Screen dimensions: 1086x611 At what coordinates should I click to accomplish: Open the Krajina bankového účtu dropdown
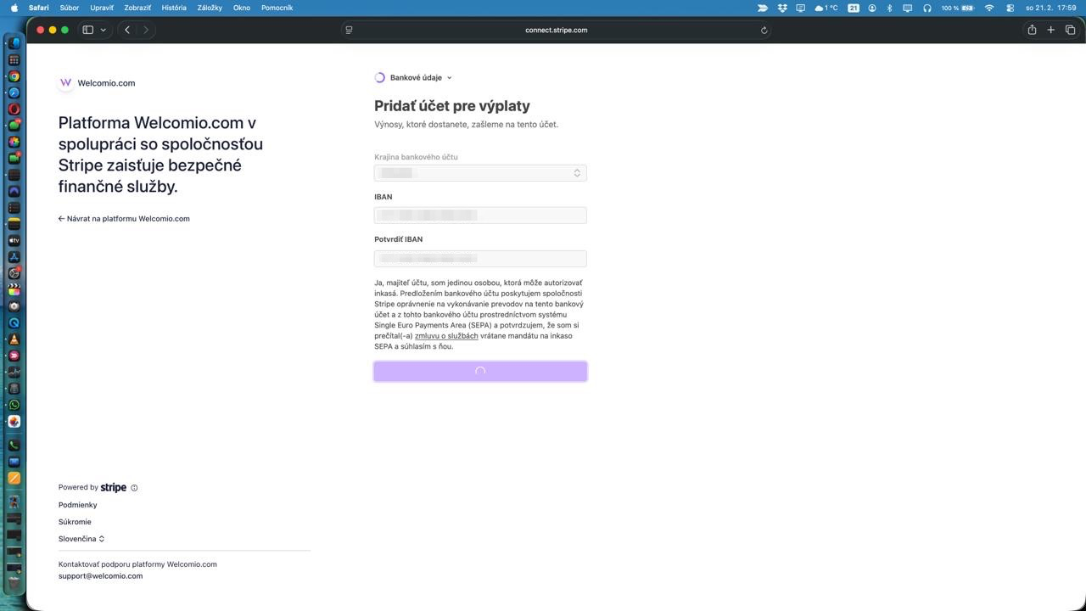[480, 173]
